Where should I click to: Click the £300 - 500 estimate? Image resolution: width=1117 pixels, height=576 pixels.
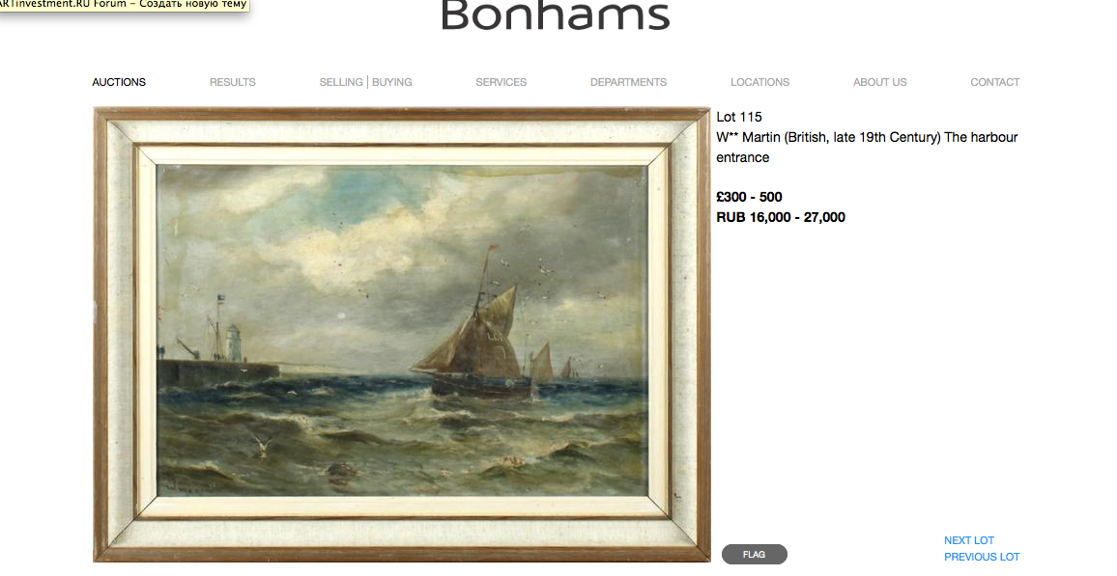pyautogui.click(x=749, y=197)
